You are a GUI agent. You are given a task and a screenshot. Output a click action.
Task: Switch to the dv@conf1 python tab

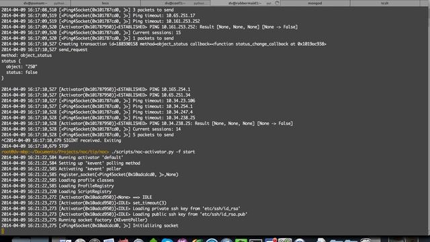pos(175,3)
